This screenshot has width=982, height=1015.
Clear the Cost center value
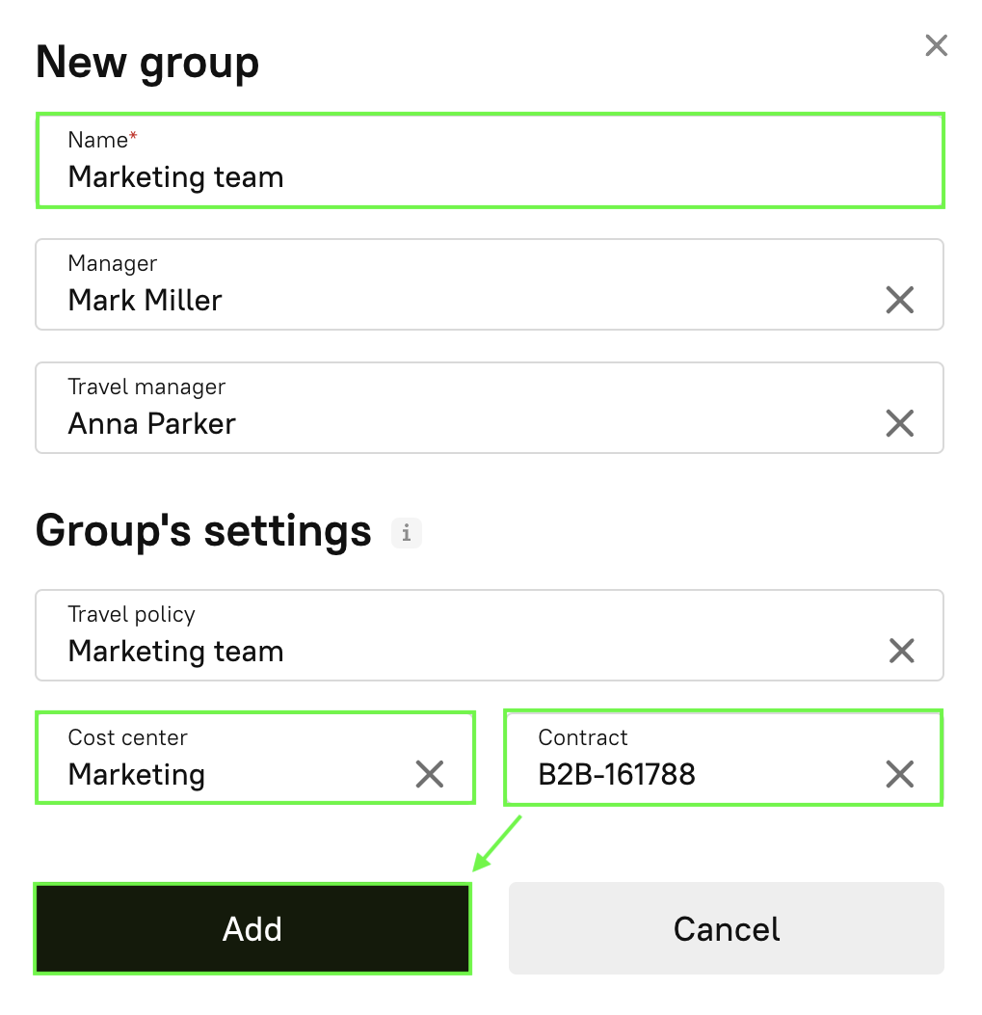tap(429, 773)
